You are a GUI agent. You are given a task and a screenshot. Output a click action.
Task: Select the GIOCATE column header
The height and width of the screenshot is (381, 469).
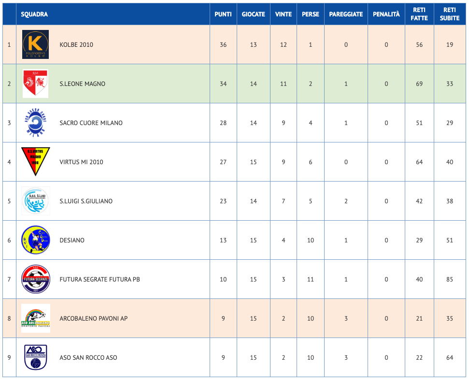coord(254,14)
